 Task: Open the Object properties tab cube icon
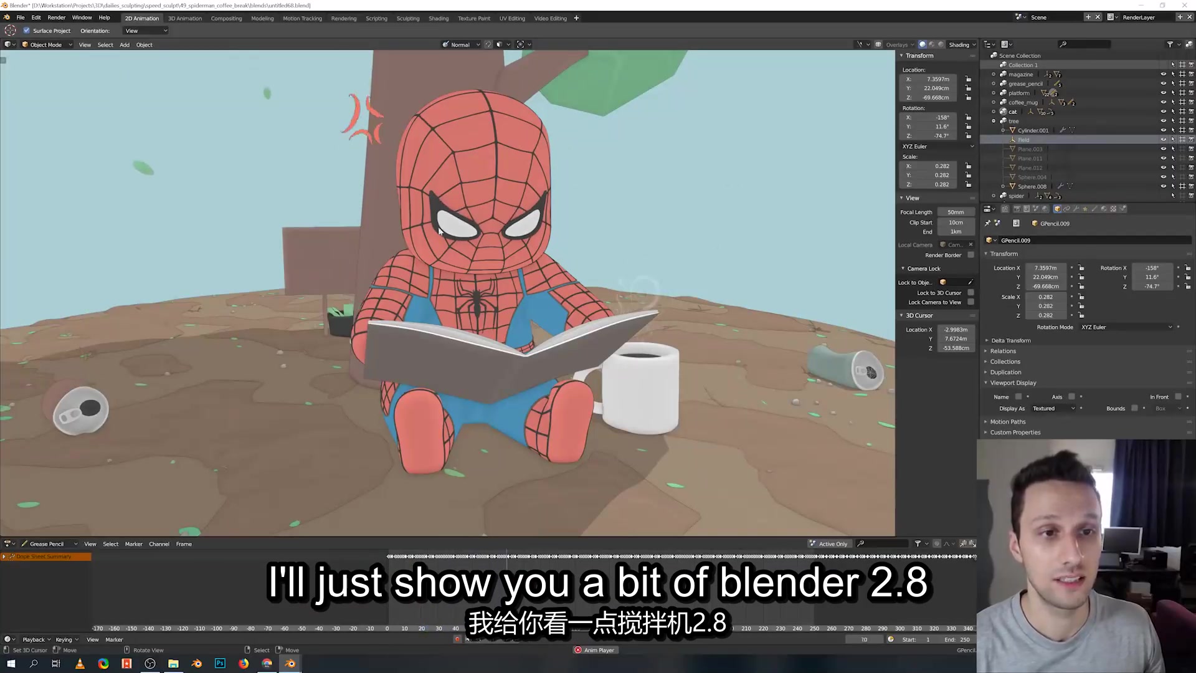(x=1057, y=209)
